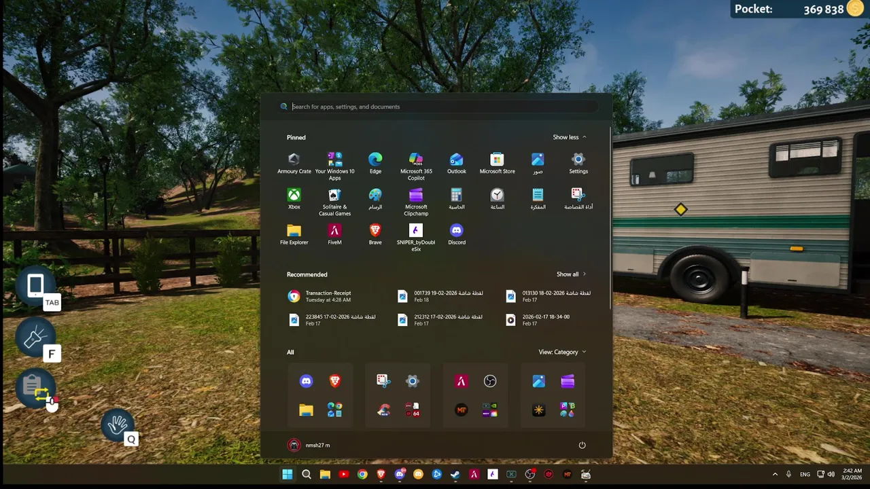Open Microsoft 365 Copilot pinned app
The image size is (870, 489).
[416, 166]
